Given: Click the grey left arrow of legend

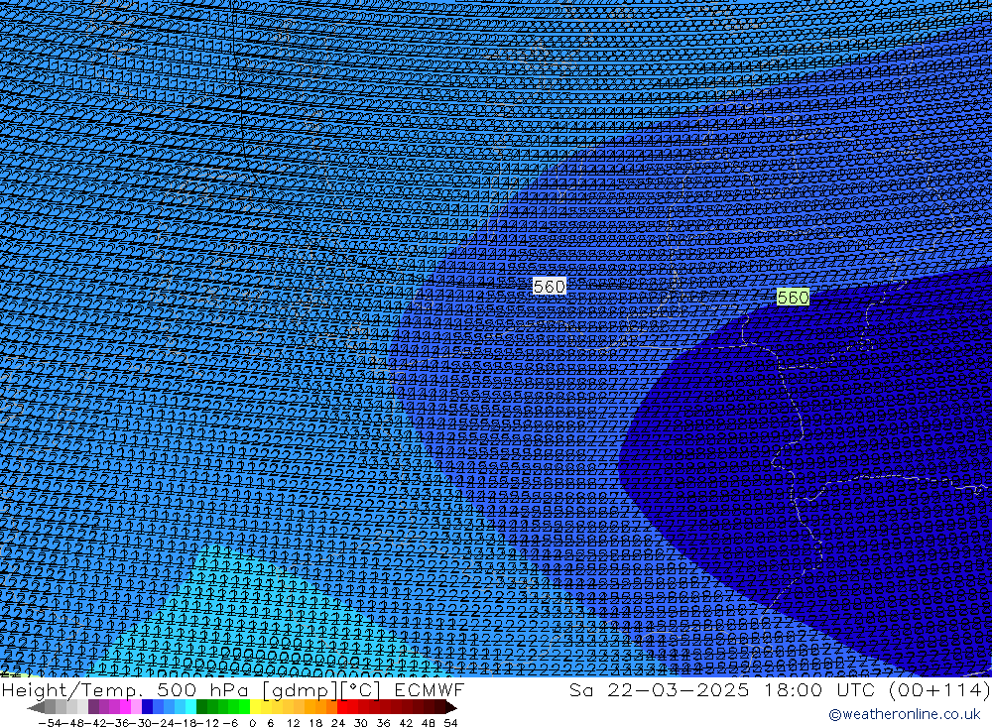Looking at the screenshot, I should tap(36, 707).
